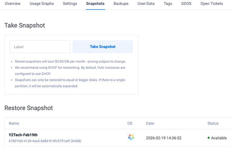Click the date 2026-02-19 14:36:52
The height and width of the screenshot is (147, 231).
(x=164, y=138)
